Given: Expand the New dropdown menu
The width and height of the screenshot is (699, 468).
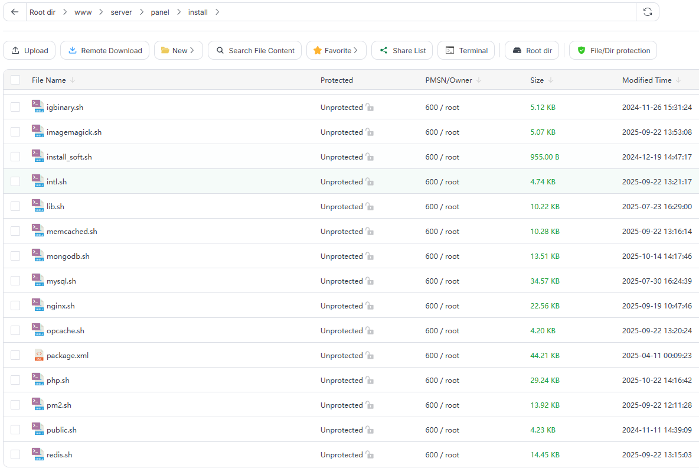Looking at the screenshot, I should [x=178, y=51].
